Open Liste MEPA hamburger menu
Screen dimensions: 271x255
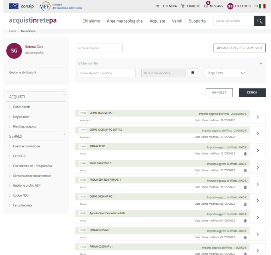158,6
